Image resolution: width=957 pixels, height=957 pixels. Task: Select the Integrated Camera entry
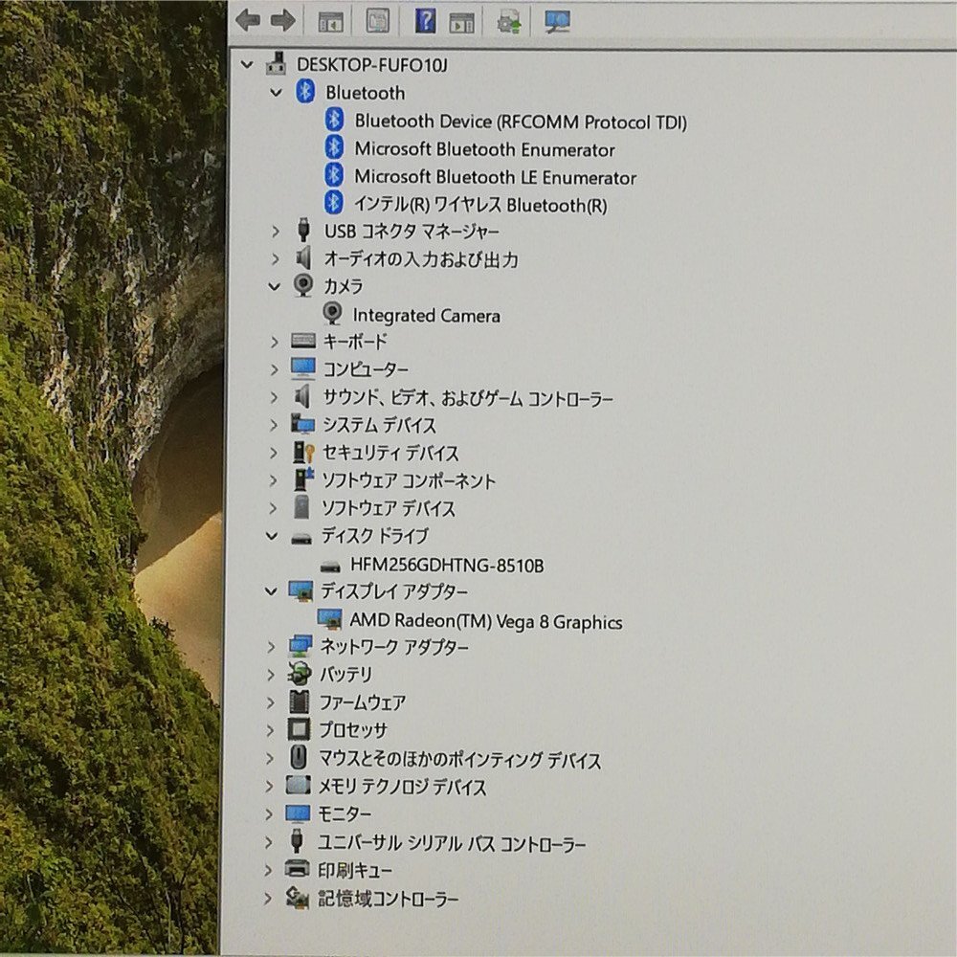[x=427, y=316]
